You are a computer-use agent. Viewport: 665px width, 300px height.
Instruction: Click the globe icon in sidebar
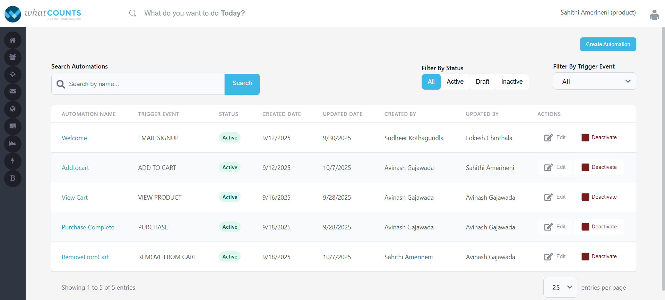(x=13, y=109)
